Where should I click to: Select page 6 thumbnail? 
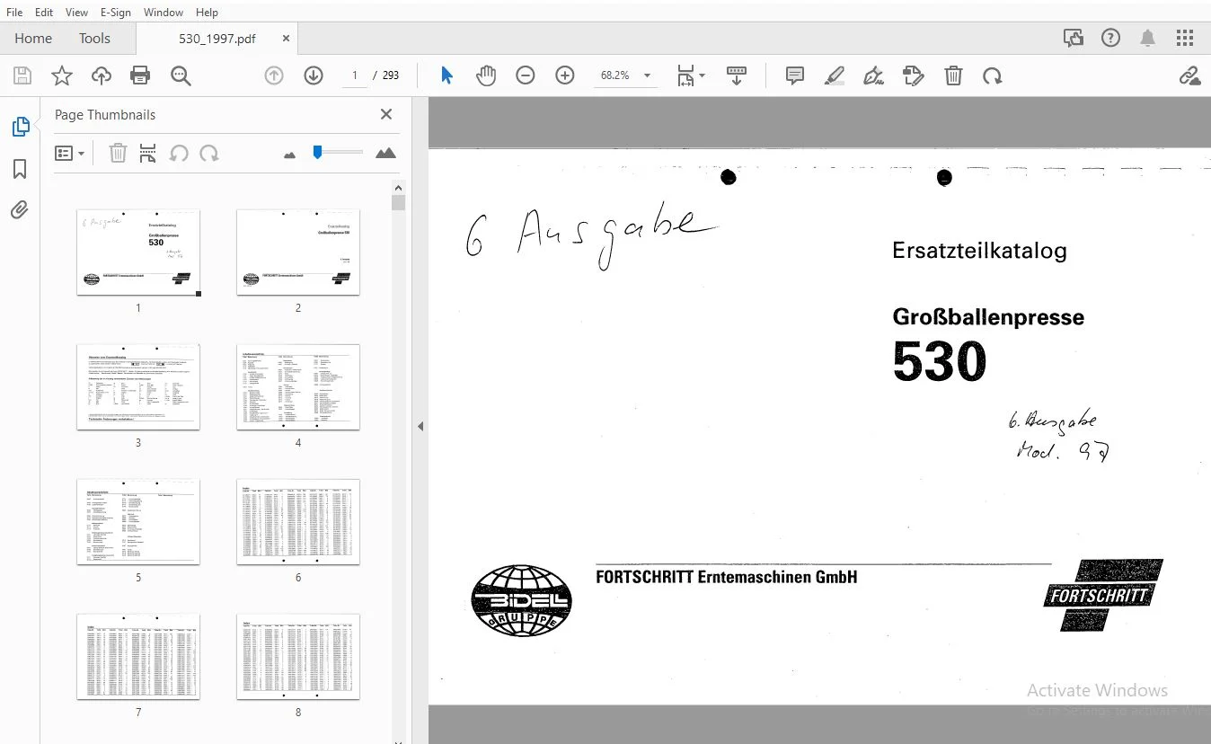[x=298, y=521]
